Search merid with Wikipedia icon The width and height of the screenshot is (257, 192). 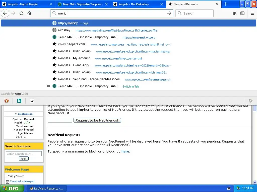point(32,101)
